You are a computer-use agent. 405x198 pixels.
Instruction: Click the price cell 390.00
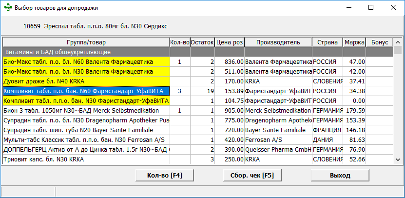(230, 150)
